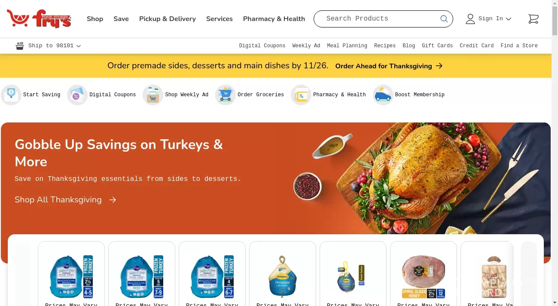Image resolution: width=558 pixels, height=306 pixels.
Task: Open the Shop menu
Action: 95,19
